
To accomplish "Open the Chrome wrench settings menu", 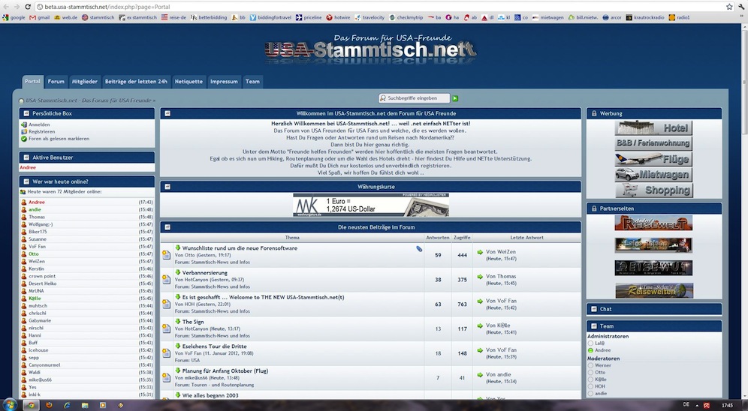I will (x=740, y=6).
